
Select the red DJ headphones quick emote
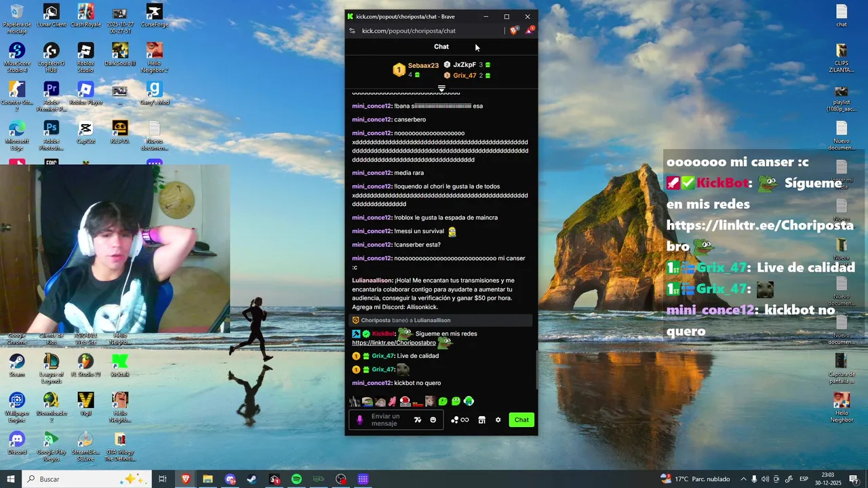(x=405, y=401)
